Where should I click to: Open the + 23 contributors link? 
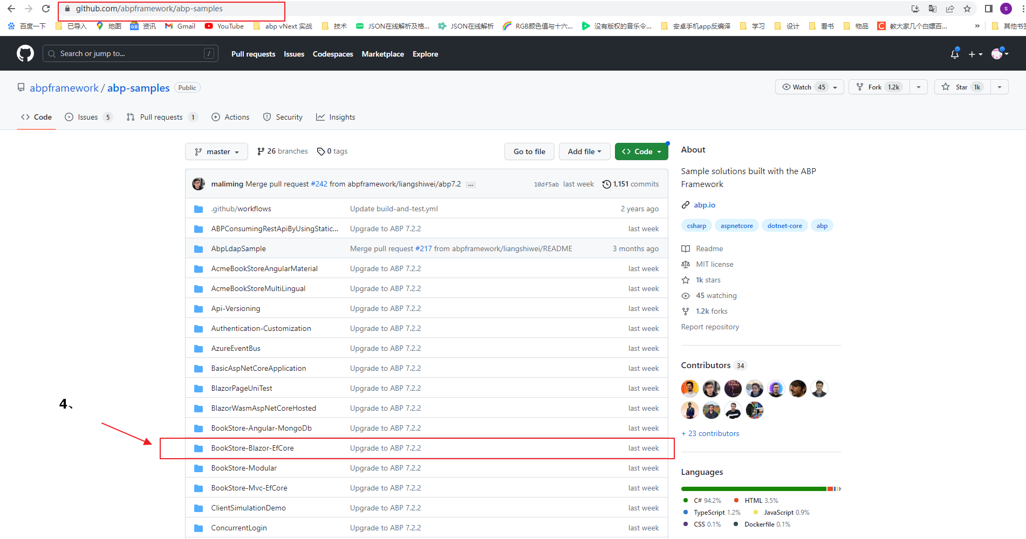tap(710, 433)
